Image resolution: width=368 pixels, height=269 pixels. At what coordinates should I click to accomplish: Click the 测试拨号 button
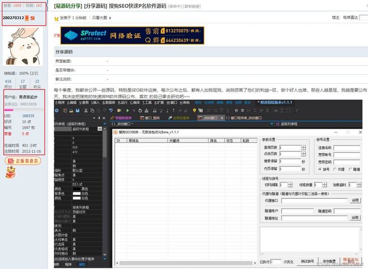(x=307, y=261)
